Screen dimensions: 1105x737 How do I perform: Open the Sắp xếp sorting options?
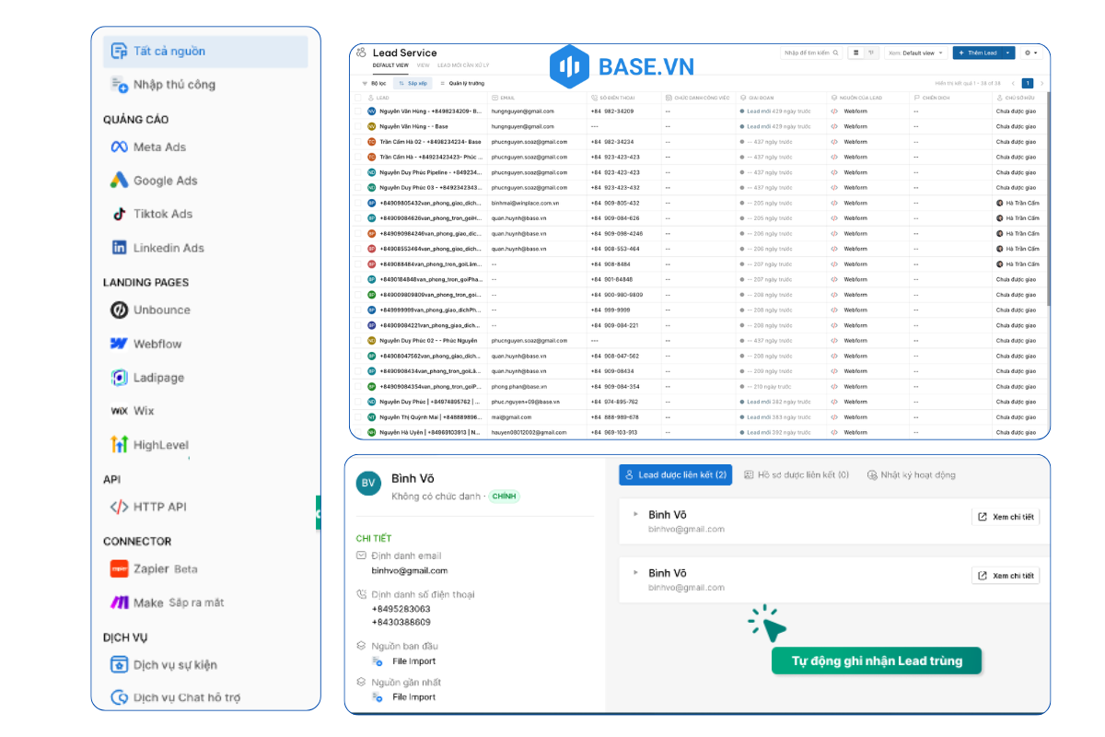(x=413, y=83)
